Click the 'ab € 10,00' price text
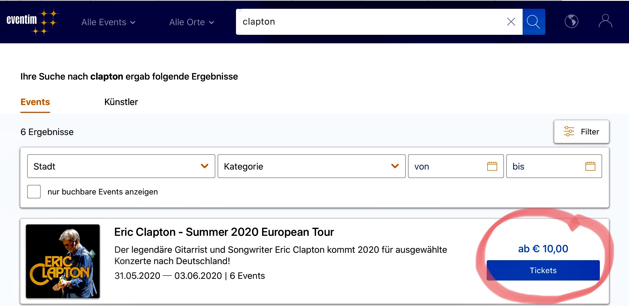 [x=543, y=249]
